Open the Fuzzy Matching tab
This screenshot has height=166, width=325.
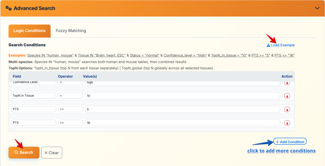coord(71,31)
